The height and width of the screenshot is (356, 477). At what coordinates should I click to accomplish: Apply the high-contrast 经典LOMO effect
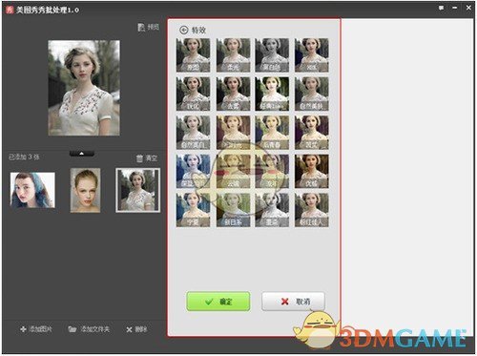coord(272,94)
